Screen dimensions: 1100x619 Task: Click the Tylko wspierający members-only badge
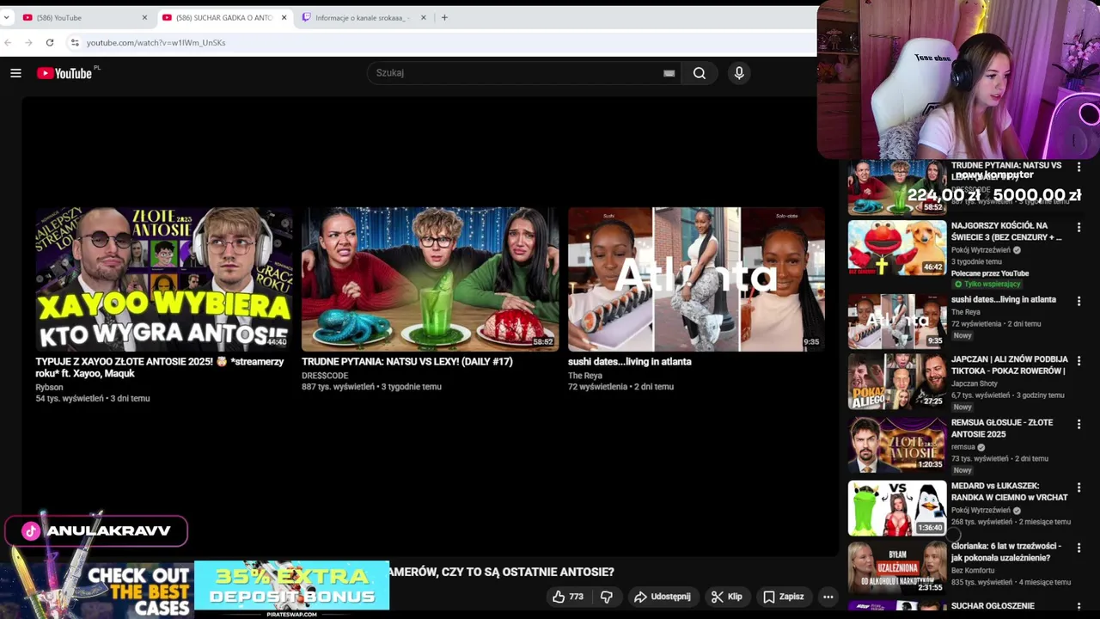tap(987, 285)
